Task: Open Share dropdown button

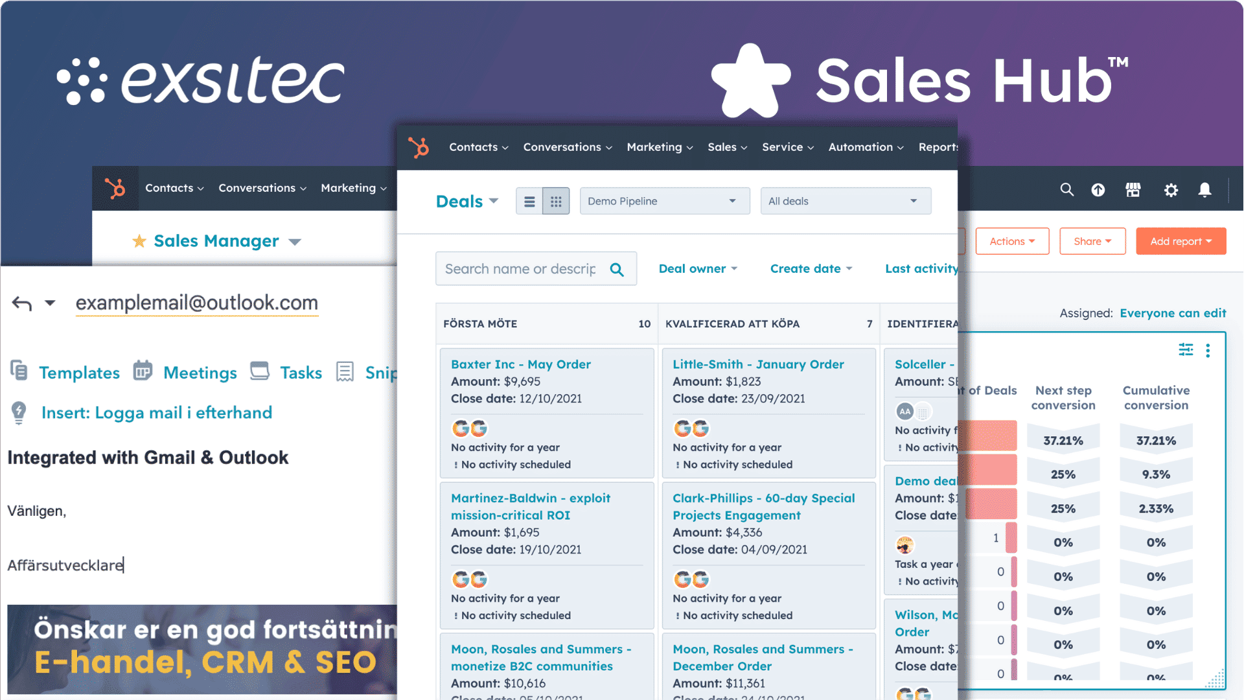Action: point(1092,241)
